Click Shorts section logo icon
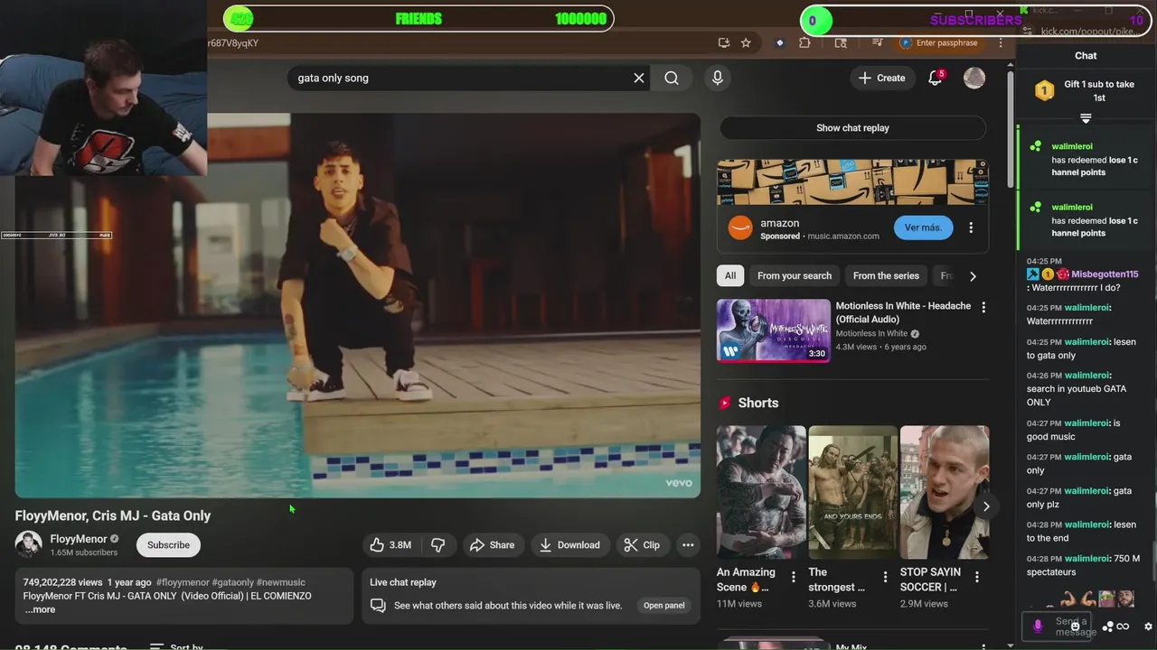Viewport: 1157px width, 650px height. [724, 403]
